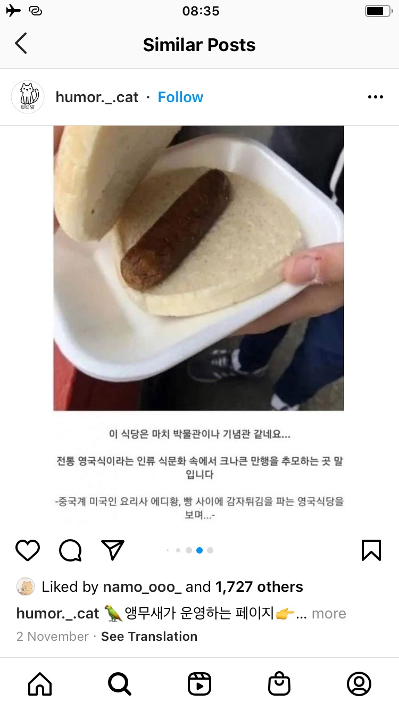Open comments via the speech bubble icon
The width and height of the screenshot is (399, 710).
70,550
